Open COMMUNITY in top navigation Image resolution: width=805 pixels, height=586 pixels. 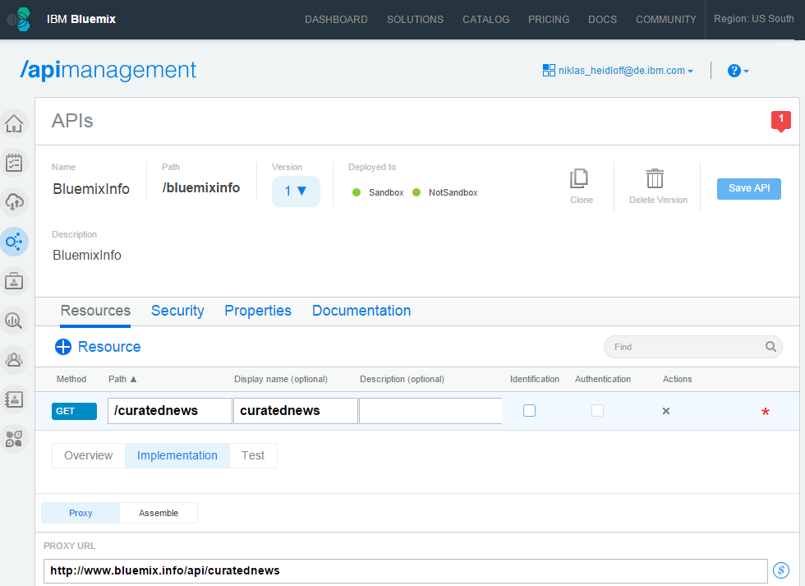666,20
